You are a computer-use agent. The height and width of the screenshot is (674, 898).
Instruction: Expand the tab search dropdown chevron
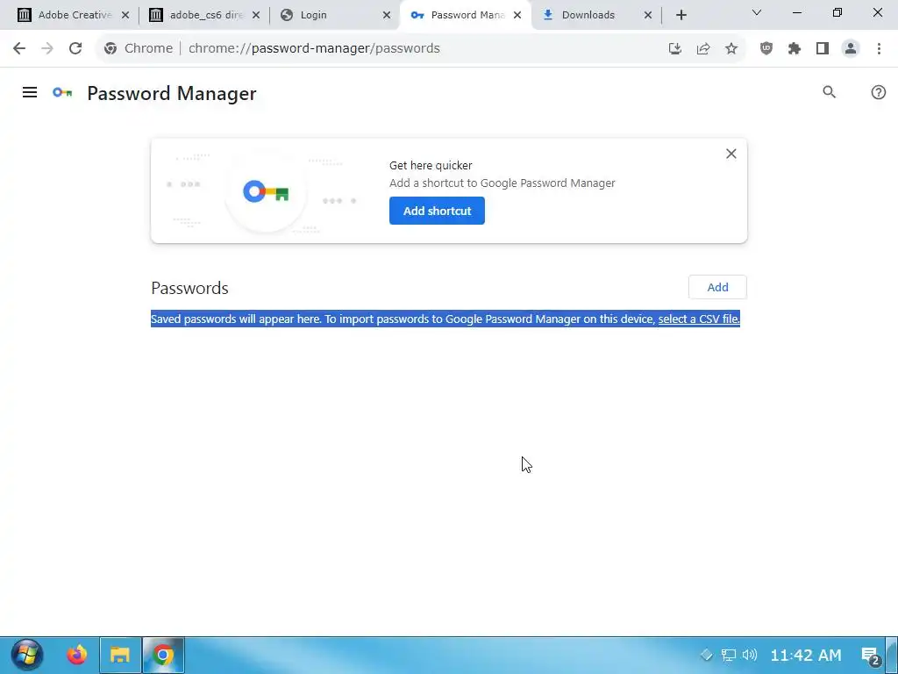(757, 12)
